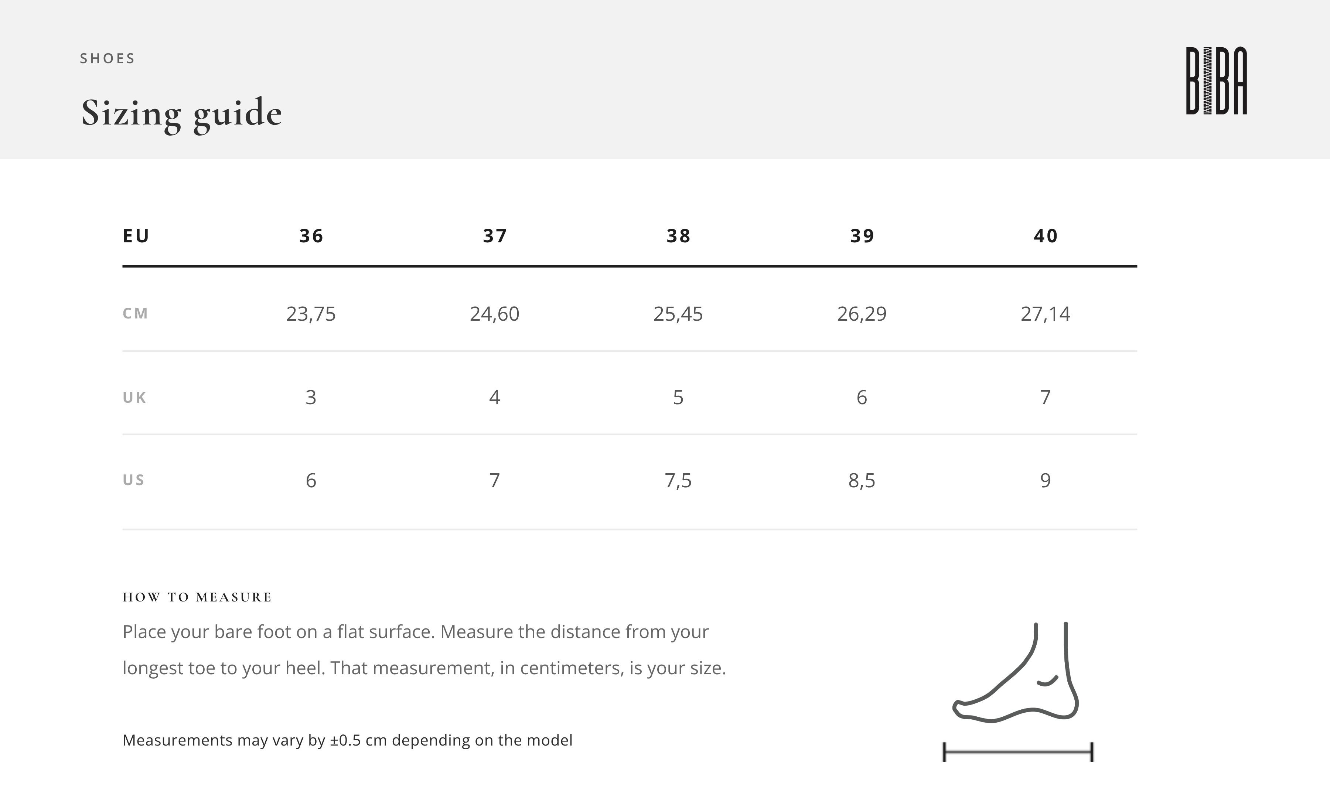
Task: Click the 25,45 centimeter value
Action: coord(678,314)
